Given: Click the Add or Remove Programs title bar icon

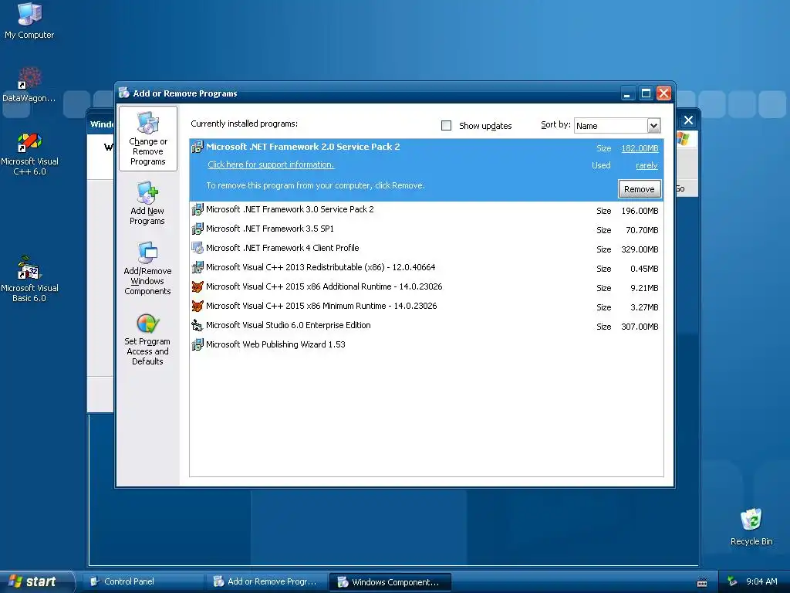Looking at the screenshot, I should click(124, 93).
